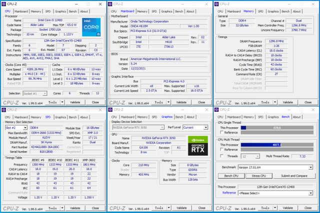The height and width of the screenshot is (213, 320).
Task: Click Validate in the CPU window
Action: coord(75,102)
